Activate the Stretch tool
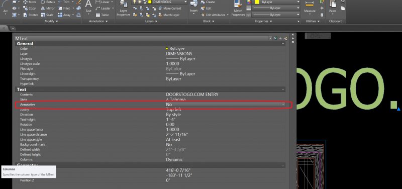This screenshot has height=189, width=402. [x=31, y=15]
